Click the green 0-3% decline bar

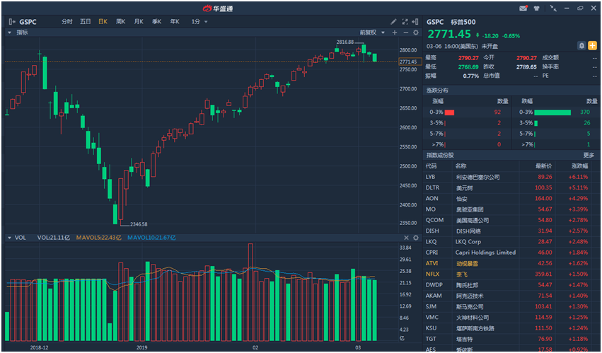pyautogui.click(x=552, y=112)
